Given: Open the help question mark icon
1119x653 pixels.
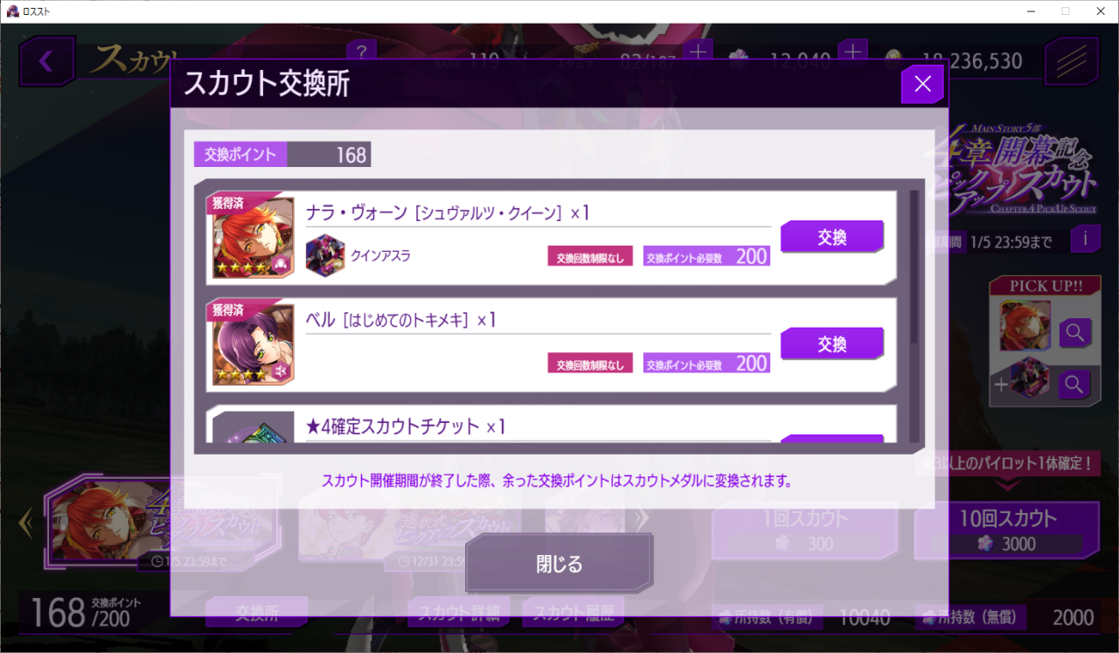Looking at the screenshot, I should point(362,51).
